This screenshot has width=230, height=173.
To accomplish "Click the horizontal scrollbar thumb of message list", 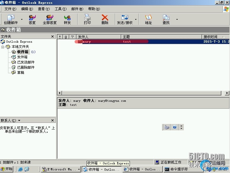I will [142, 93].
